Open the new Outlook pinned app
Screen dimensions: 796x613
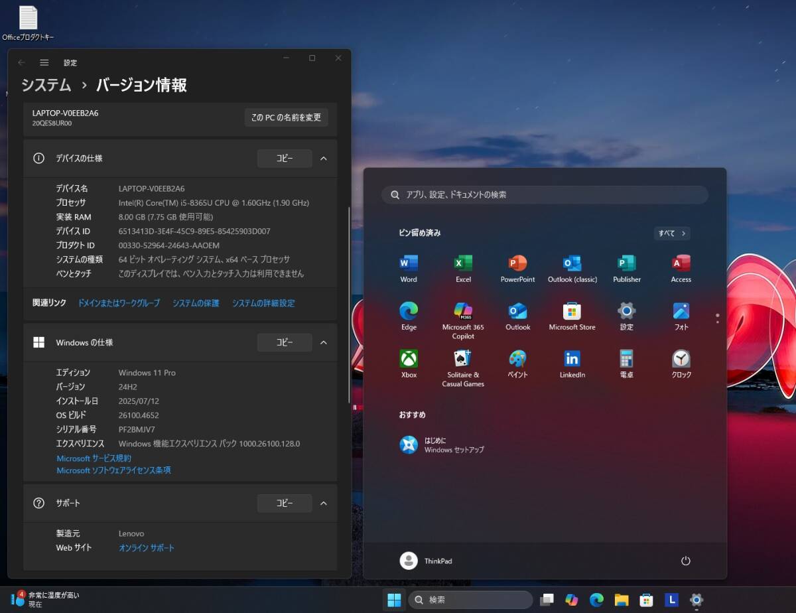(517, 316)
